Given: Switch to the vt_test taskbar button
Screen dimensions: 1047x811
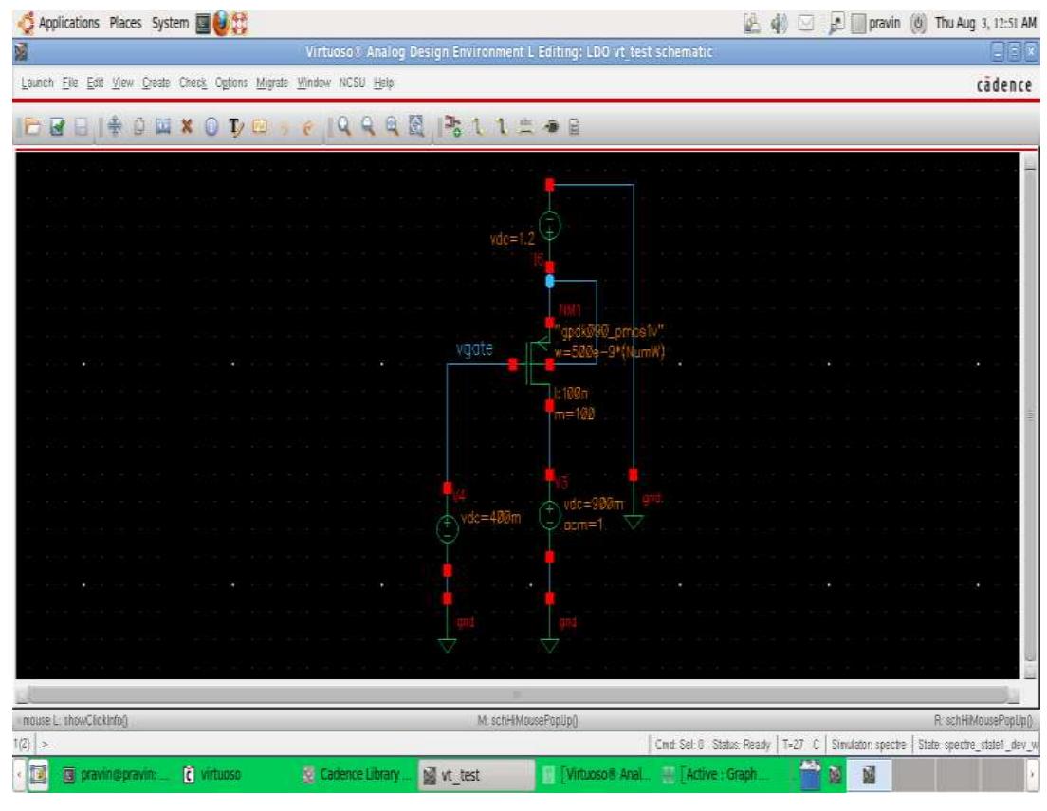Looking at the screenshot, I should coord(475,775).
